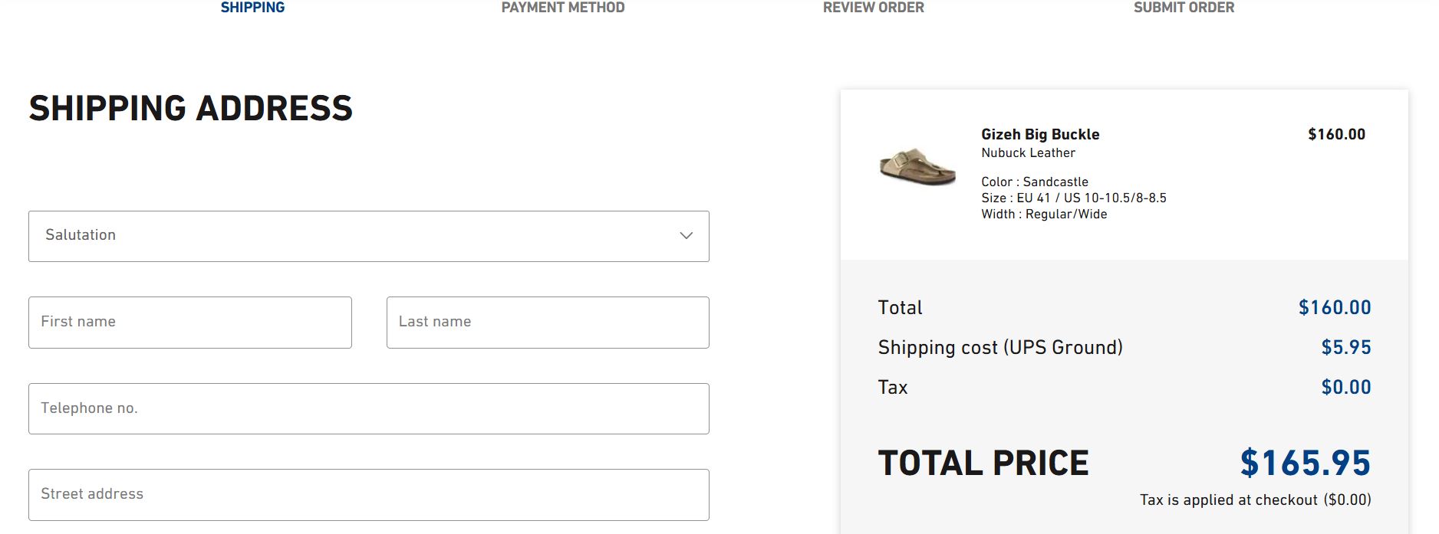
Task: Click into the Last name field
Action: coord(548,323)
